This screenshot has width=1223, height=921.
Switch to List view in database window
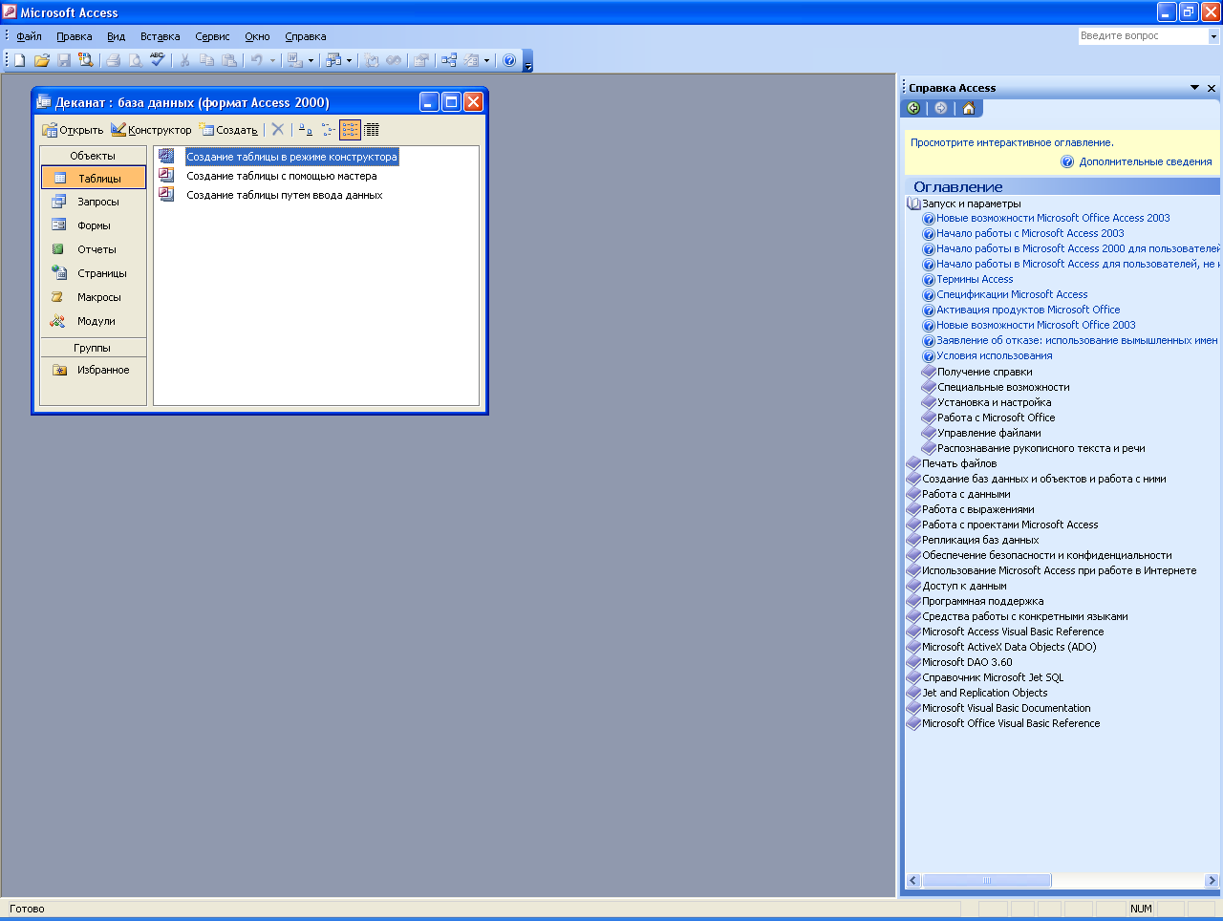pos(351,129)
